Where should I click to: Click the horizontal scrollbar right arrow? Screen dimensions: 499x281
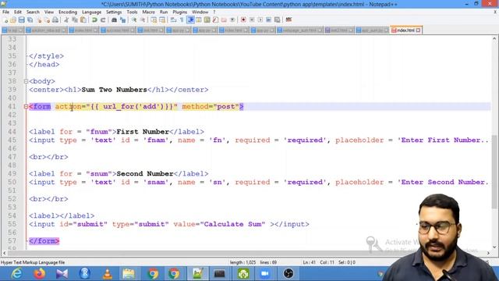(488, 253)
